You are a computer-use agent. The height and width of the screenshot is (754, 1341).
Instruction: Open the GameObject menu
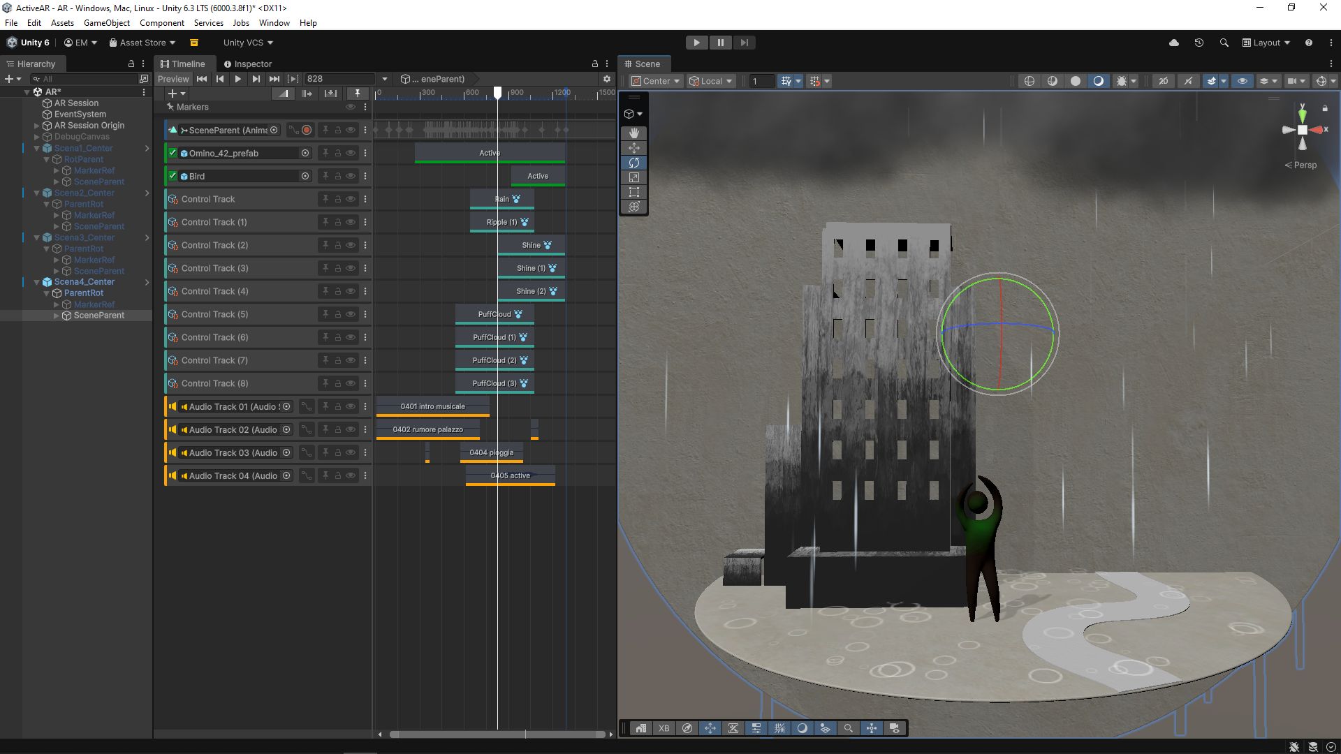point(106,23)
